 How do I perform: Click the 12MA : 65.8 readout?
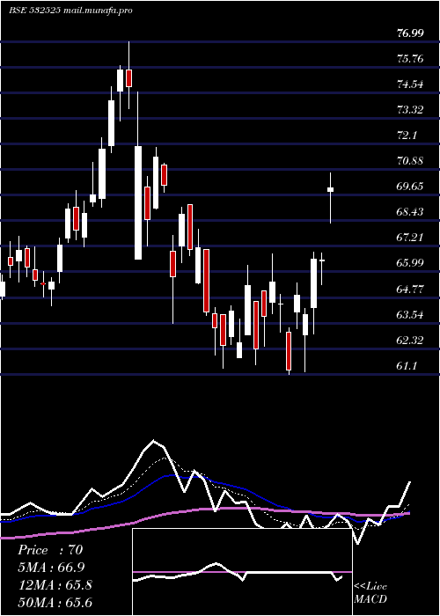tap(55, 584)
